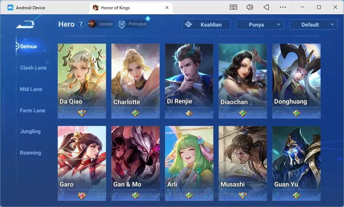Image resolution: width=344 pixels, height=207 pixels.
Task: Click the Android Device app logo
Action: (x=10, y=7)
